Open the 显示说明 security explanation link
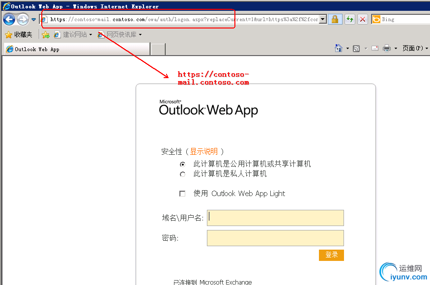Viewport: 430px width, 285px height. [204, 151]
